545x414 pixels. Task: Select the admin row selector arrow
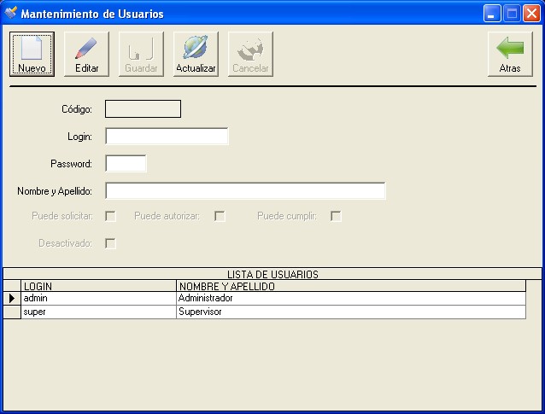[12, 299]
